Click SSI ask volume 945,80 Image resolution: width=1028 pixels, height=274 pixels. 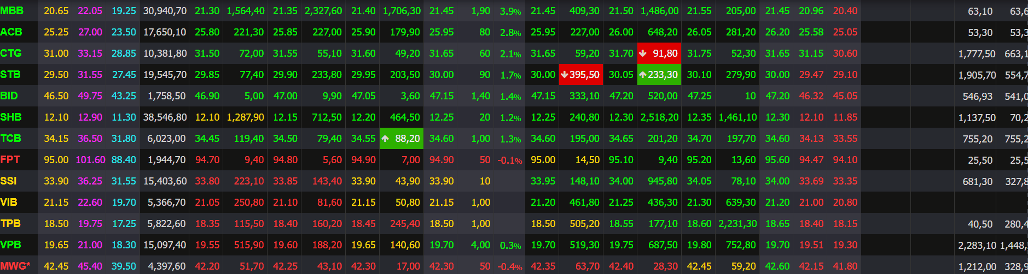[x=663, y=181]
